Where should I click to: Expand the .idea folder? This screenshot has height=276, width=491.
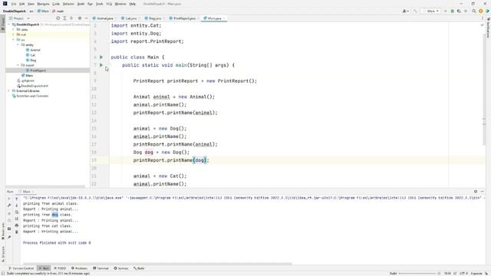(13, 29)
